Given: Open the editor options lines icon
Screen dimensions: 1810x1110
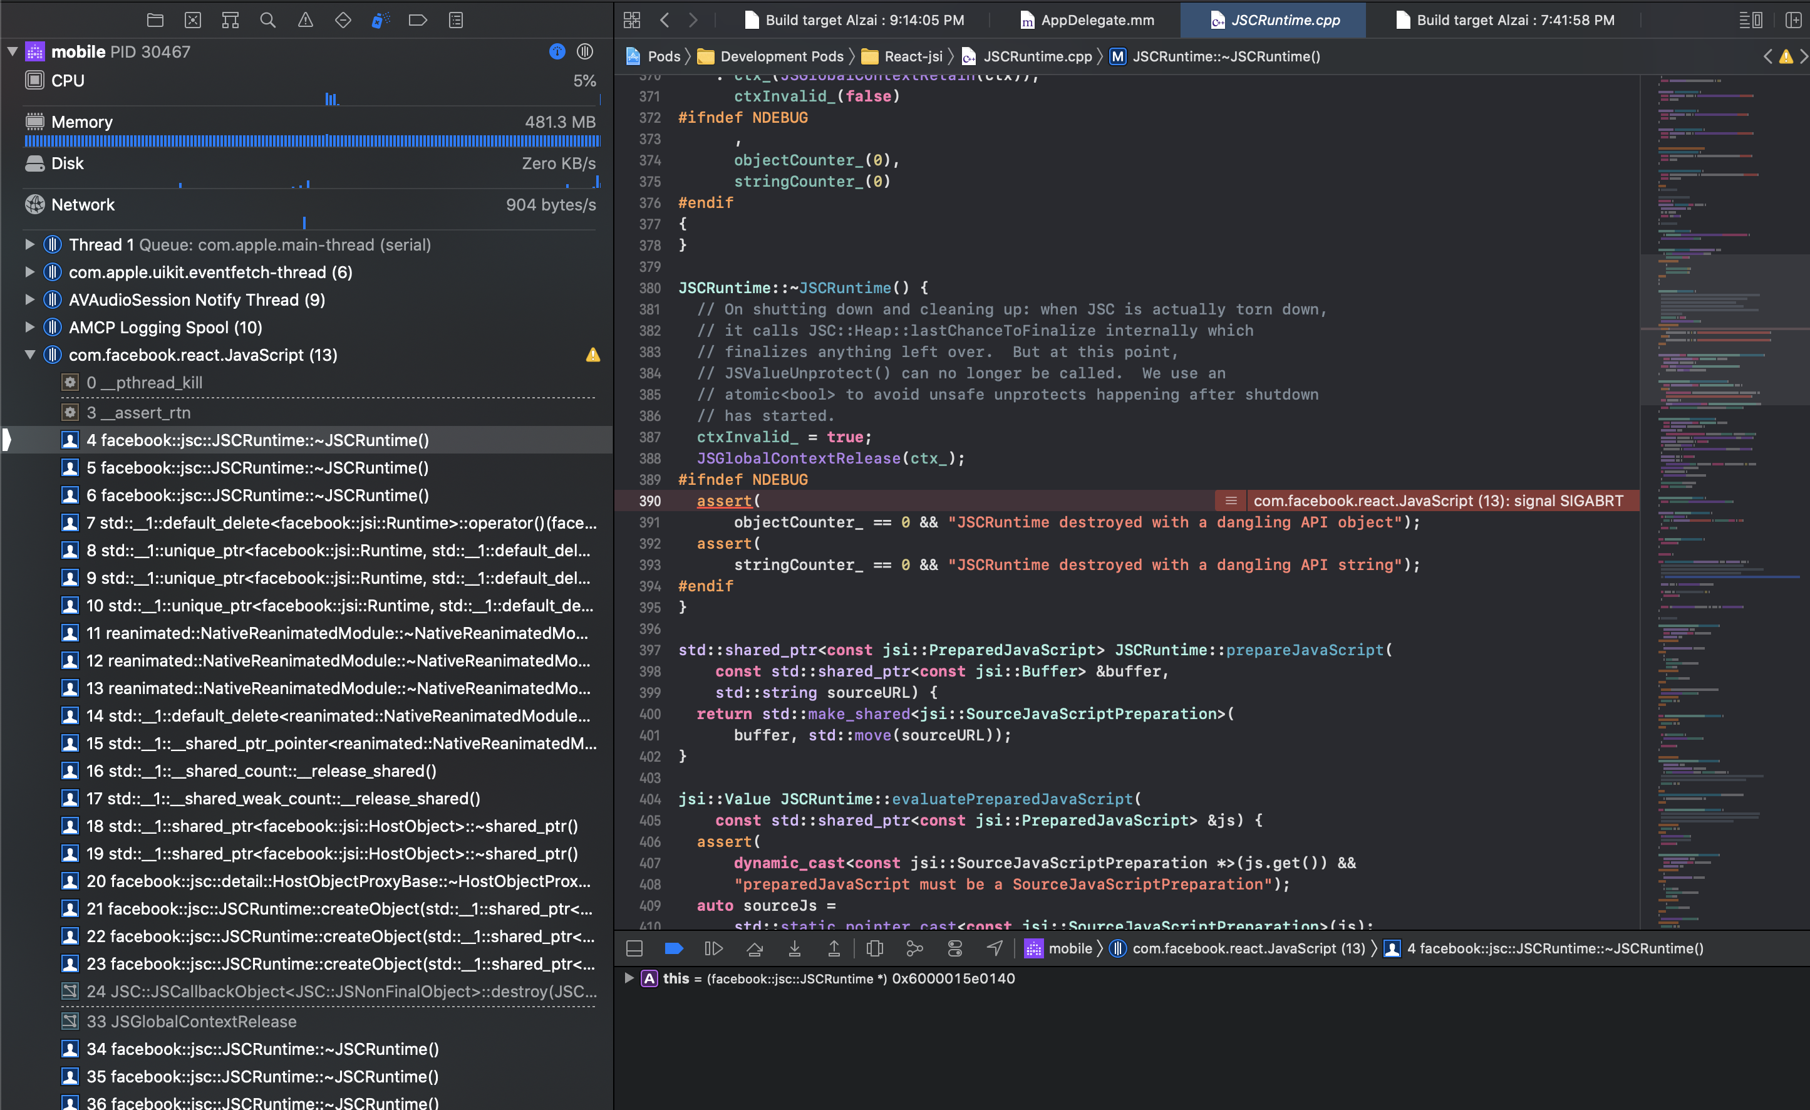Looking at the screenshot, I should click(1751, 20).
